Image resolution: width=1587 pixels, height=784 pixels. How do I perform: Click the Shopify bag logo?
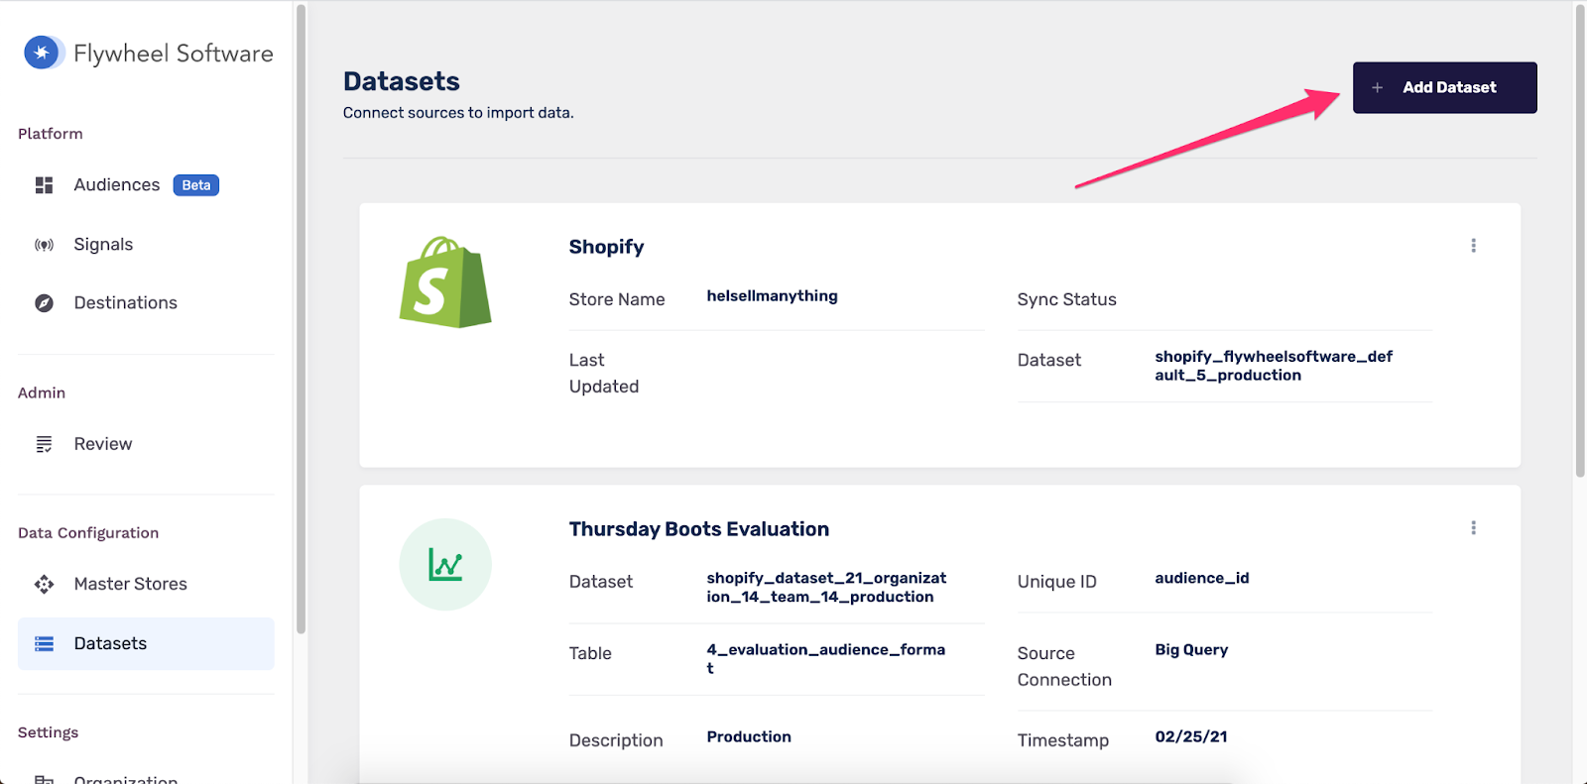(x=445, y=282)
